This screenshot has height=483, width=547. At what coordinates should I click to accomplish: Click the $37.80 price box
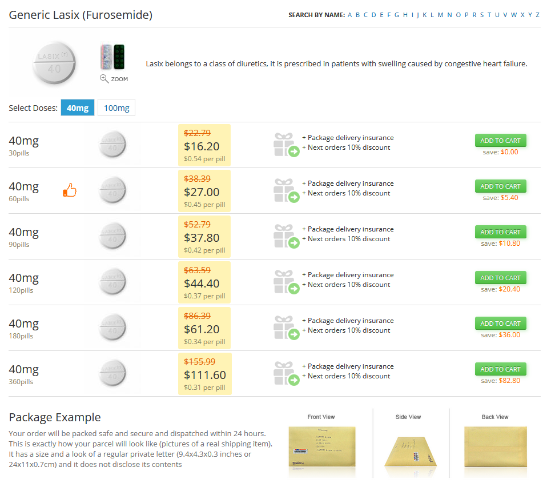click(x=204, y=237)
